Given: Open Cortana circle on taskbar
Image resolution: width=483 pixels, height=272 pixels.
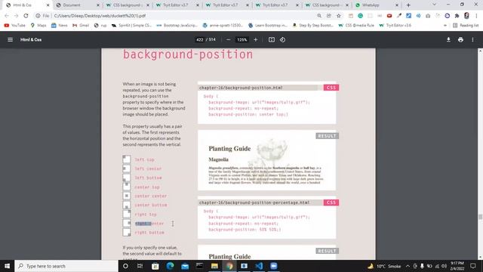Looking at the screenshot, I should coord(125,266).
